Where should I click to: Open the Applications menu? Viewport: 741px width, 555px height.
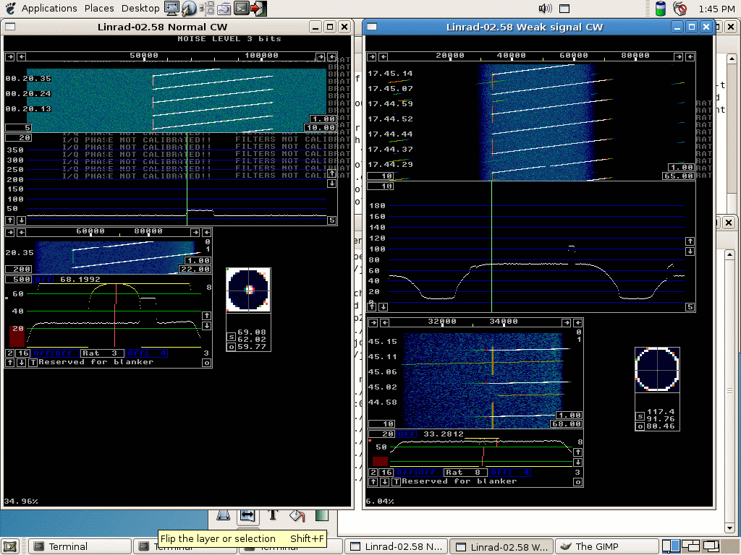(x=49, y=8)
